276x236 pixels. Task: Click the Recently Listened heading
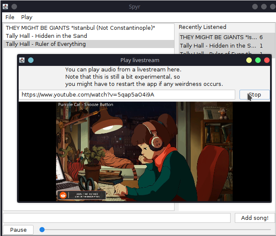coord(203,27)
